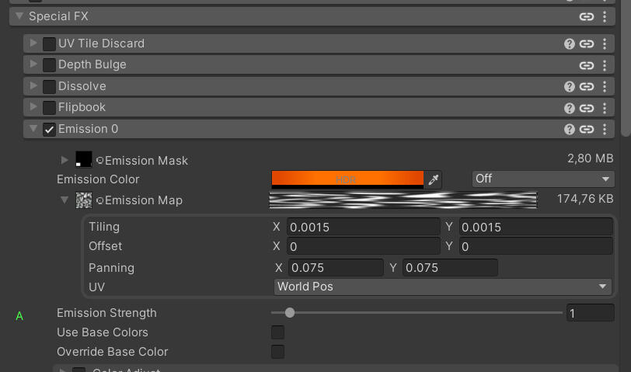631x372 pixels.
Task: Expand the Emission Mask foldout arrow
Action: point(64,160)
